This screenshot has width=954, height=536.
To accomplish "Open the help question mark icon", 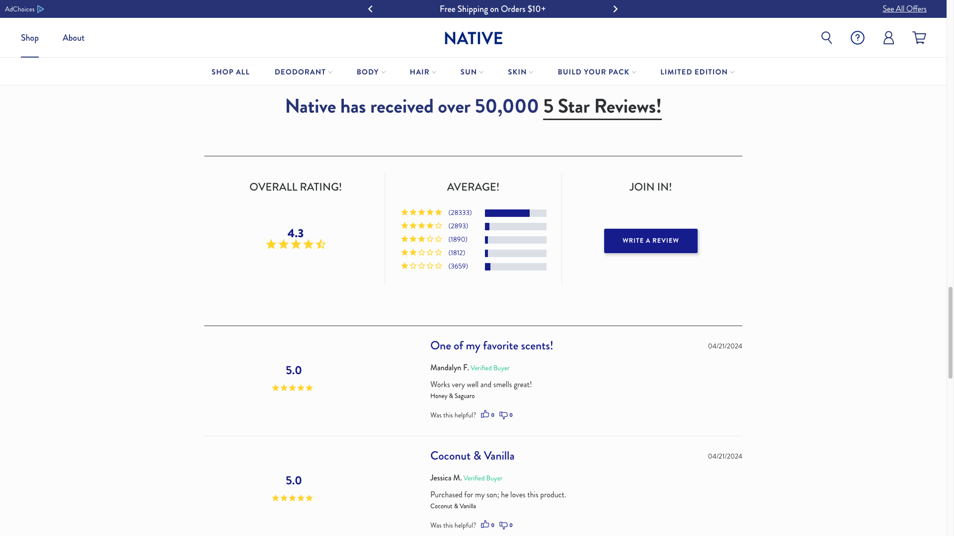I will click(x=857, y=38).
